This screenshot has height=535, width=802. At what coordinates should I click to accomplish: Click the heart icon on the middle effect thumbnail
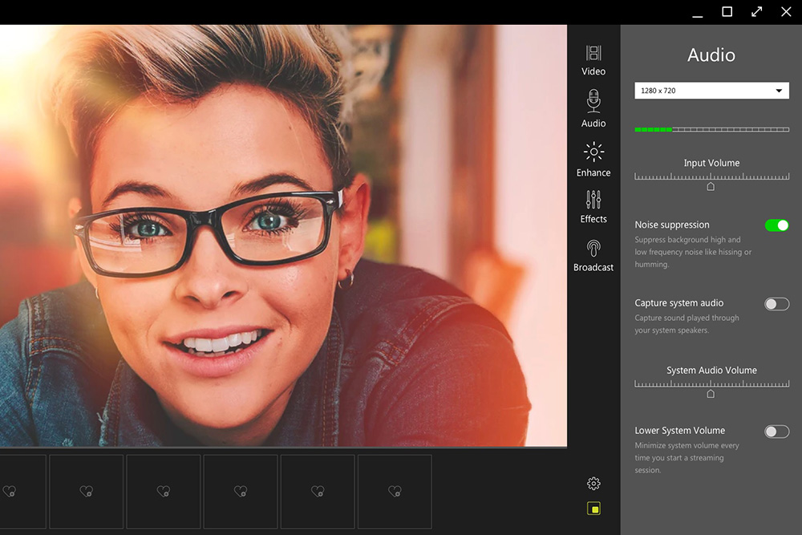pos(240,491)
